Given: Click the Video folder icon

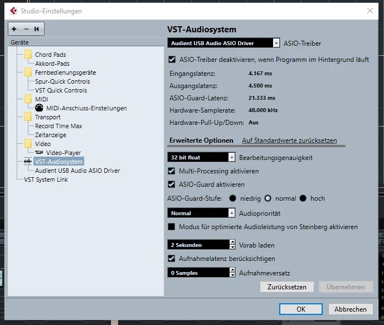Looking at the screenshot, I should coord(28,143).
